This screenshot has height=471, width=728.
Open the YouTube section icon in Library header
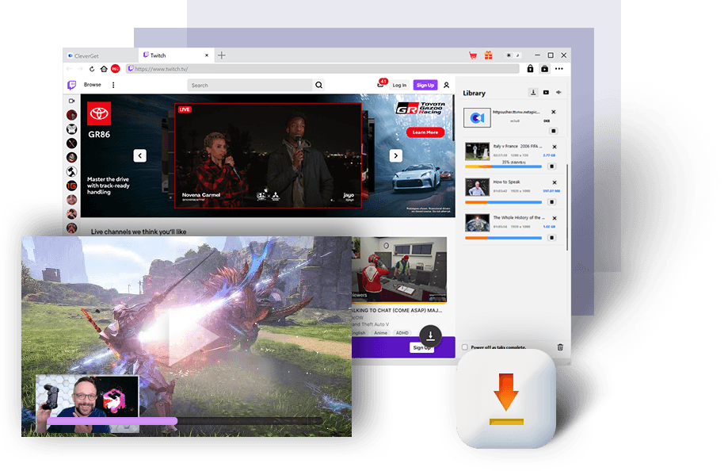(546, 92)
